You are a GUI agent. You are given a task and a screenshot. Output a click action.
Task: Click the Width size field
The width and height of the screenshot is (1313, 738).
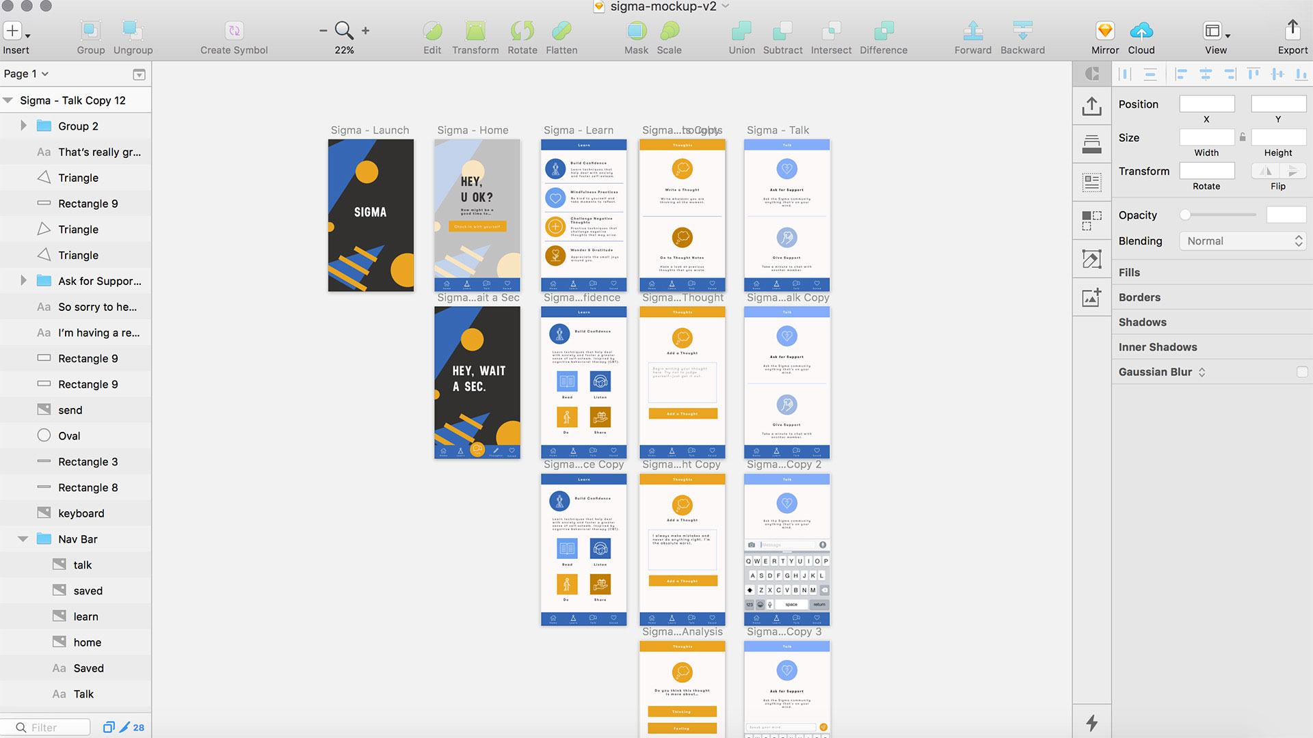[1207, 137]
